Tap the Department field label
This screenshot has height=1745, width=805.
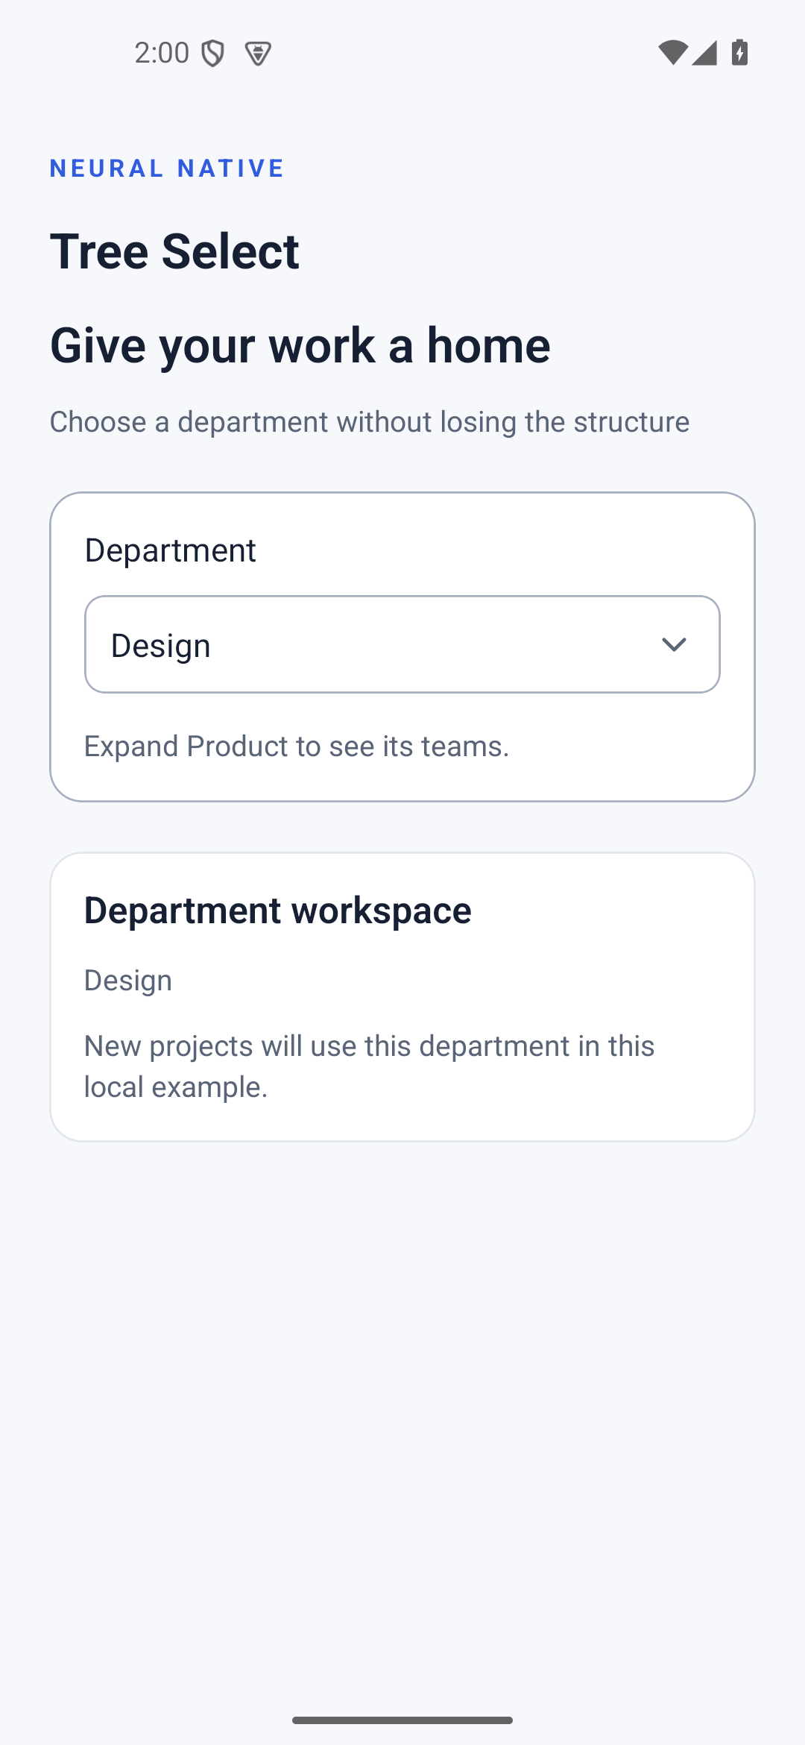(171, 550)
